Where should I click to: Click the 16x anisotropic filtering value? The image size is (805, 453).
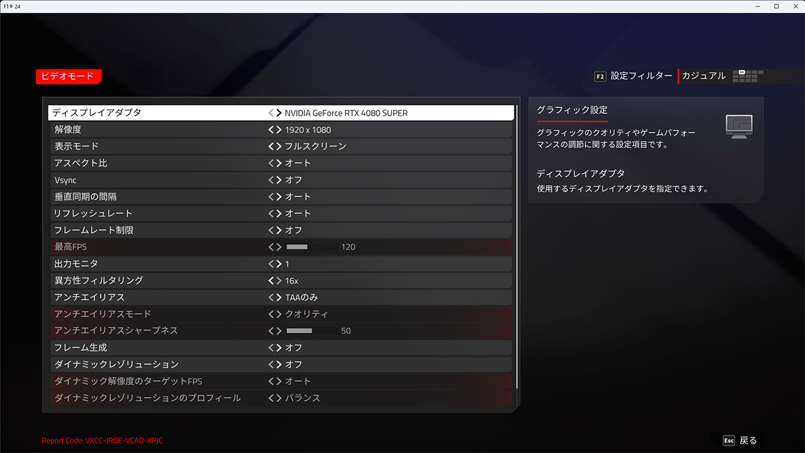292,281
